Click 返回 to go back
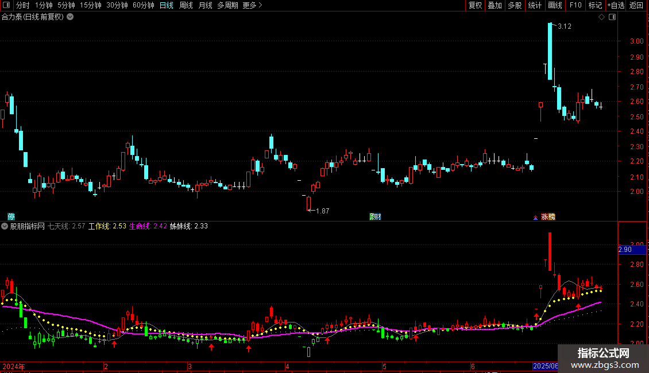649x373 pixels. pyautogui.click(x=636, y=5)
